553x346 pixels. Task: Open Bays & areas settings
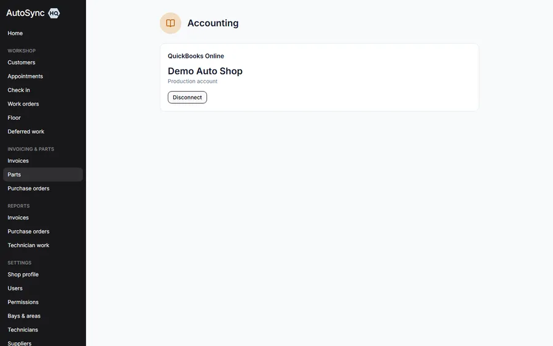pos(24,316)
